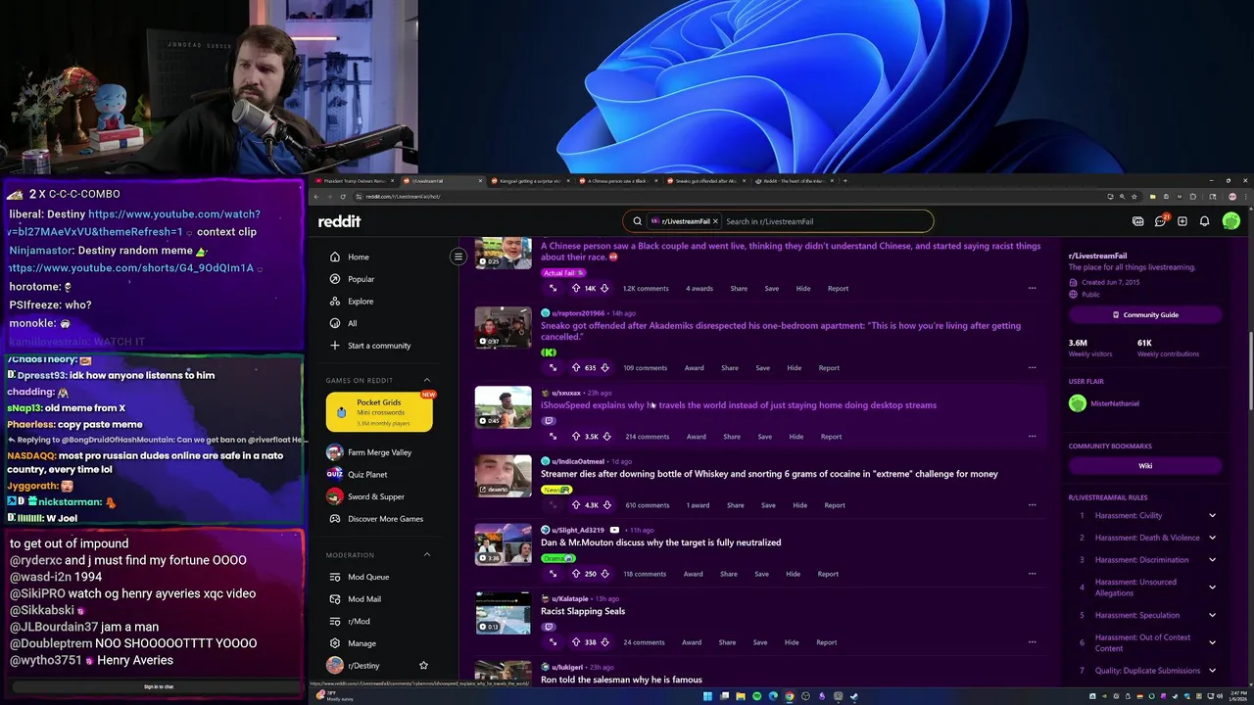Viewport: 1254px width, 705px height.
Task: Open the Streamer dies post thumbnail
Action: tap(503, 476)
